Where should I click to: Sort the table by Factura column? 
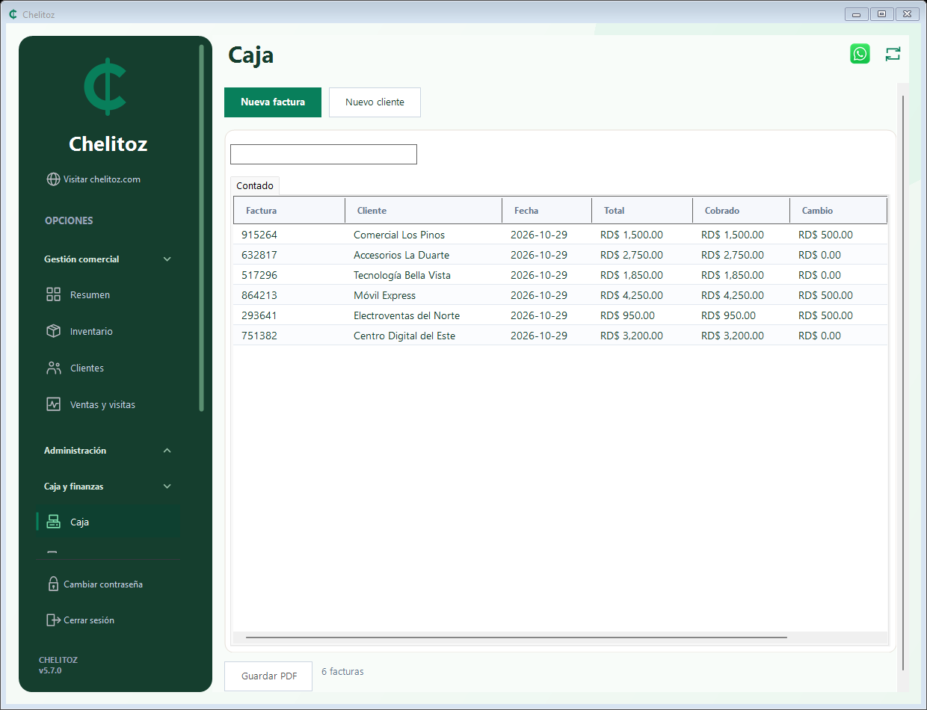coord(289,210)
